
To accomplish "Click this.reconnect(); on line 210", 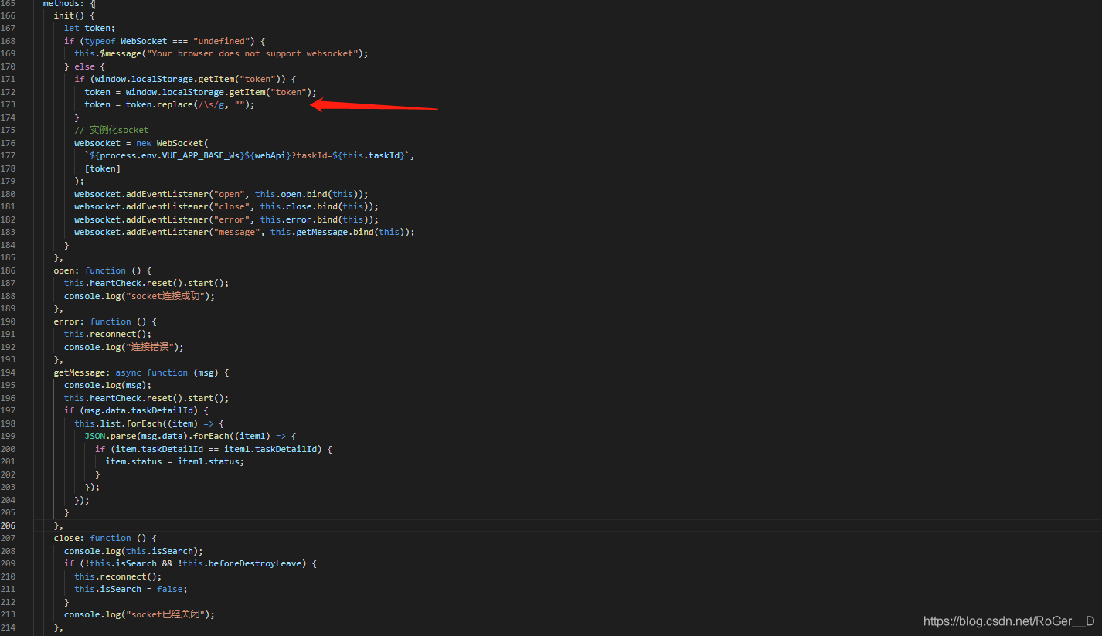I will 118,576.
